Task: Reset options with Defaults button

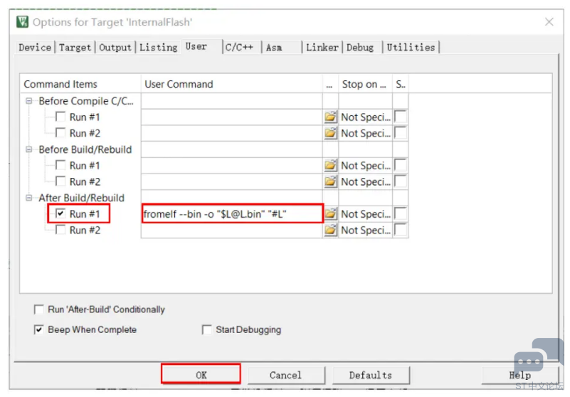Action: pyautogui.click(x=371, y=375)
